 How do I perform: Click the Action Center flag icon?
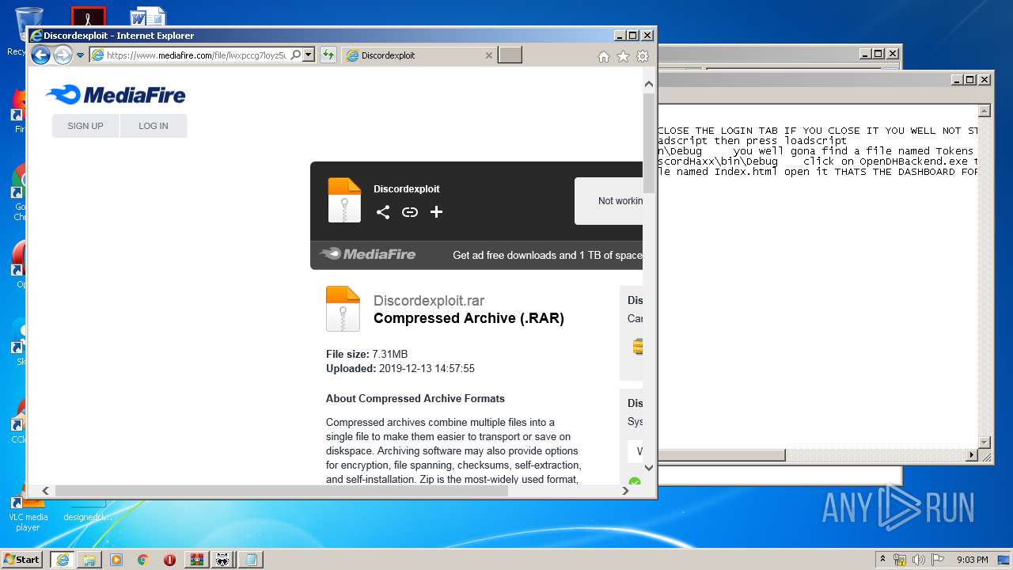pyautogui.click(x=938, y=559)
